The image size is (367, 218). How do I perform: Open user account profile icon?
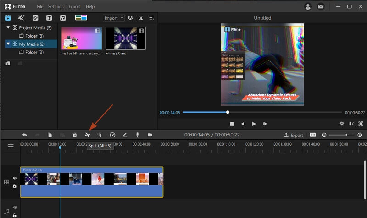pos(308,6)
